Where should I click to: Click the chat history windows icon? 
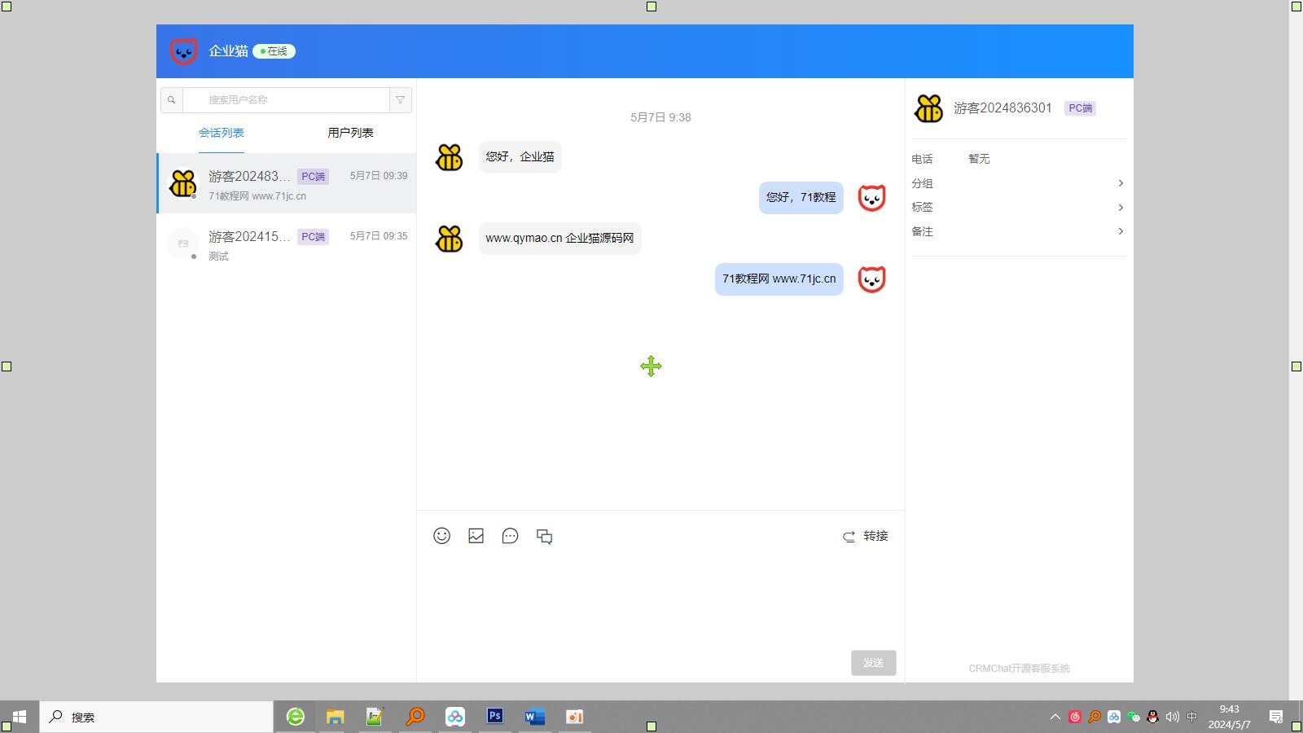pyautogui.click(x=545, y=536)
